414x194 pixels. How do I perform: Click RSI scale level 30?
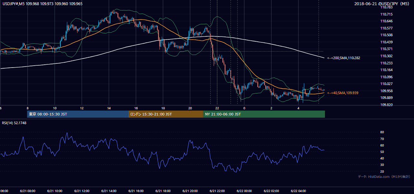pos(382,165)
